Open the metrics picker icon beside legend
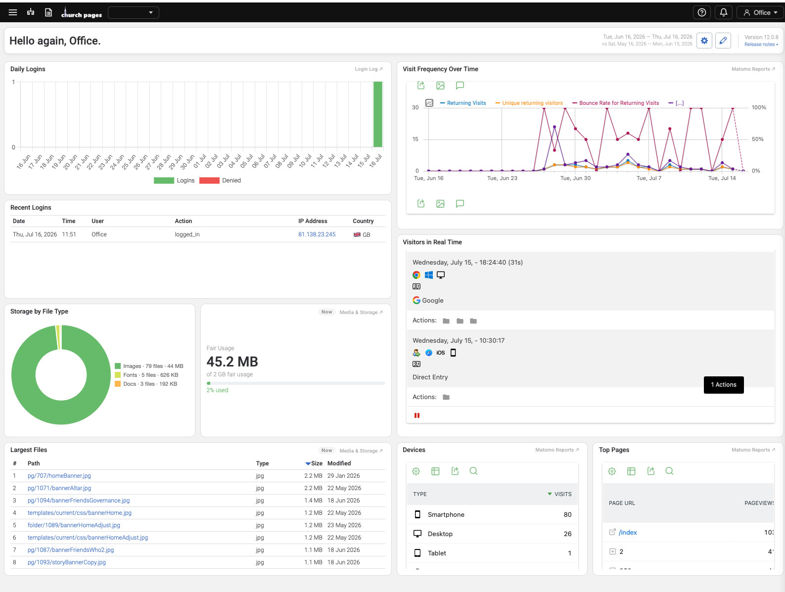The height and width of the screenshot is (592, 785). click(429, 103)
